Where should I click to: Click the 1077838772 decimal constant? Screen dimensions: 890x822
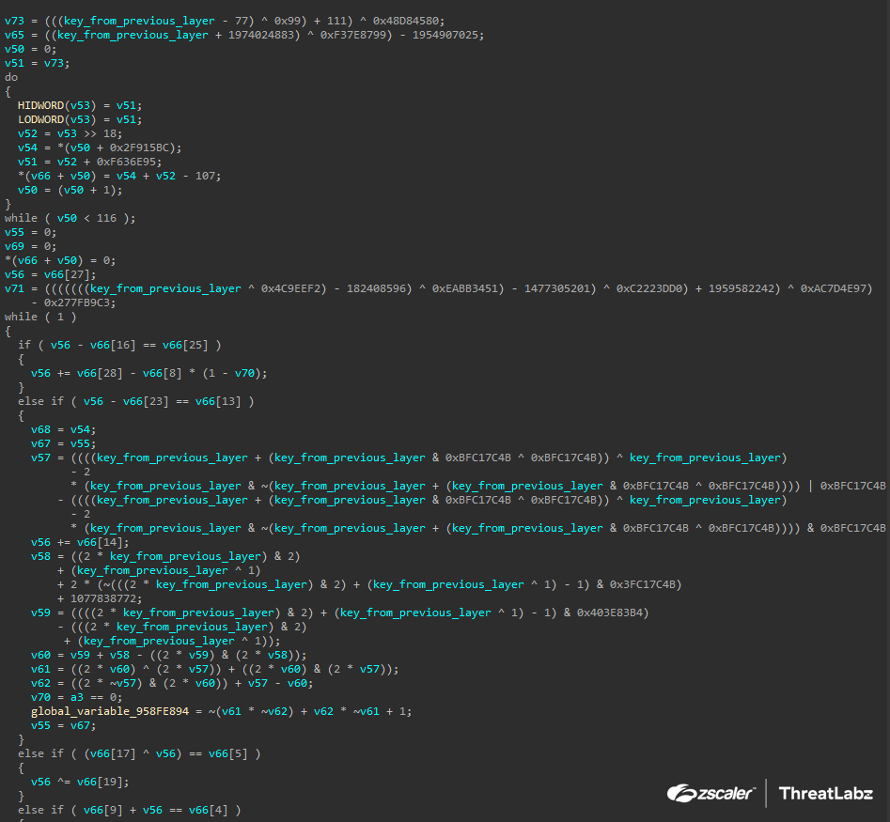click(107, 598)
